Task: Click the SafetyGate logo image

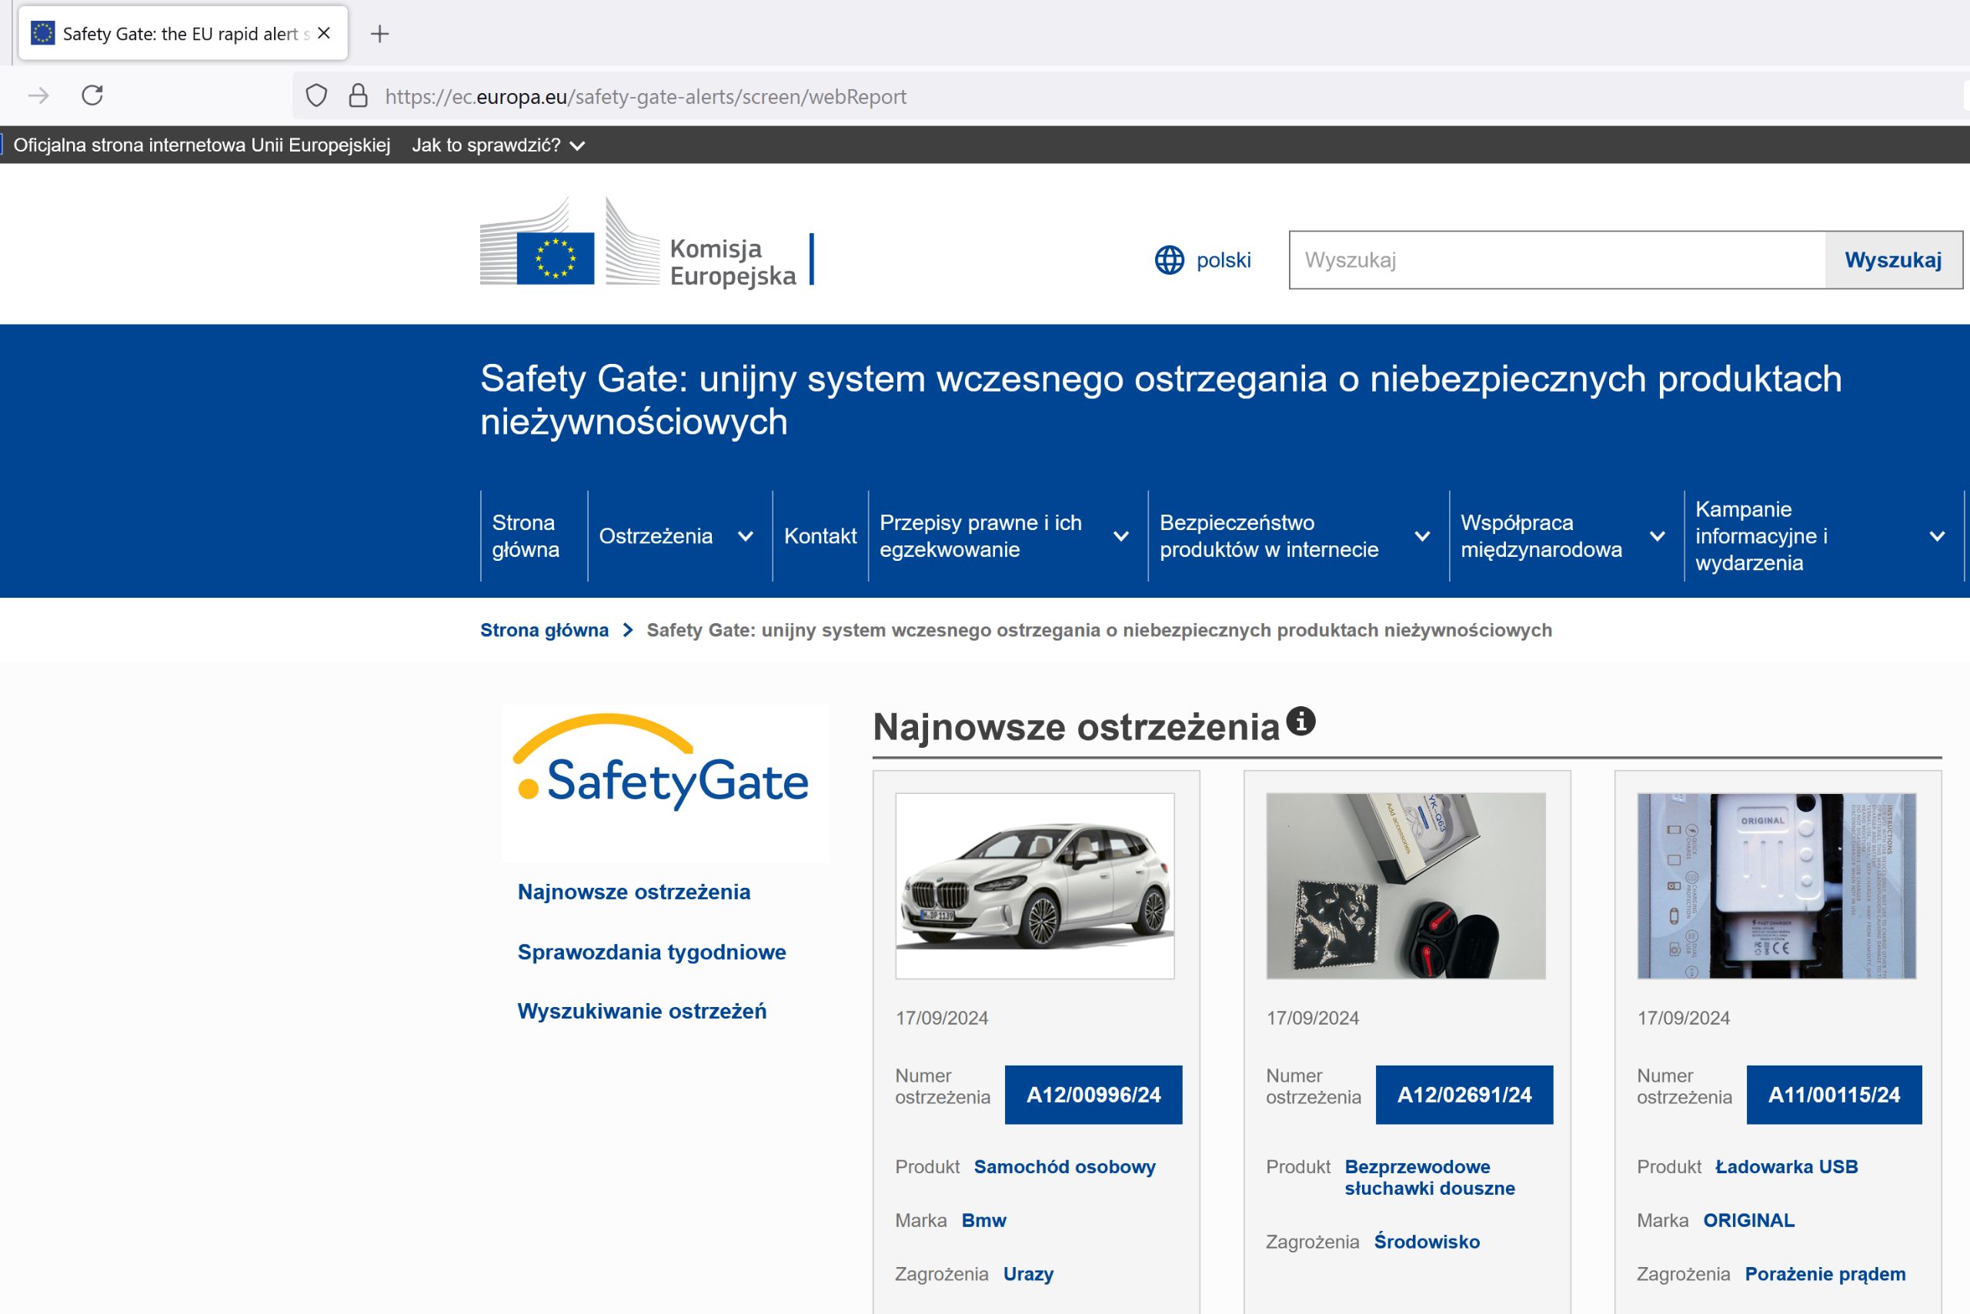Action: [666, 782]
